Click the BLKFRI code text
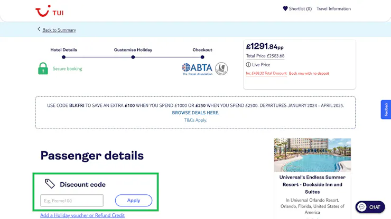 pos(77,105)
